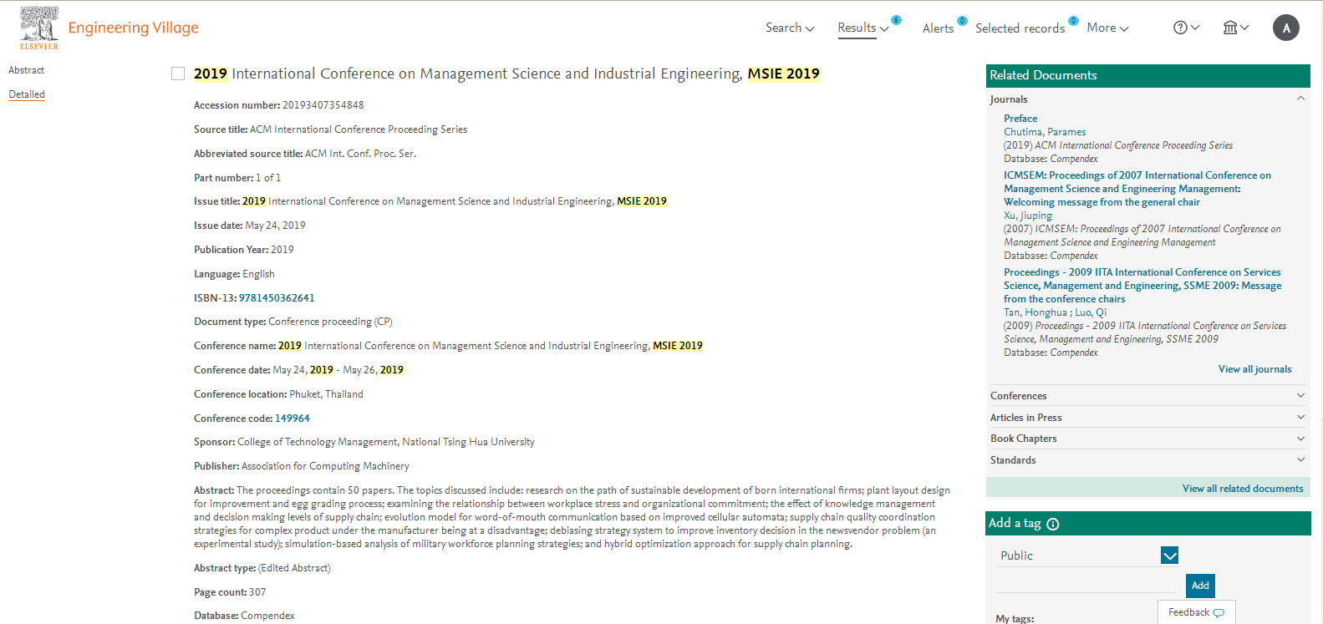Open ISBN-13 link 9781450362641
Image resolution: width=1323 pixels, height=624 pixels.
point(277,298)
